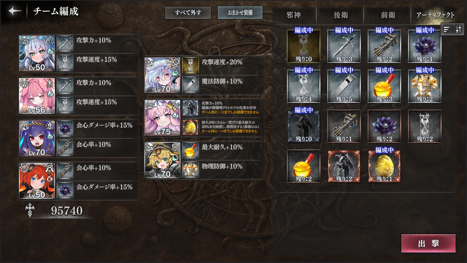Select the sword artifact with 残り:3
Image resolution: width=467 pixels, height=263 pixels.
pos(344,46)
